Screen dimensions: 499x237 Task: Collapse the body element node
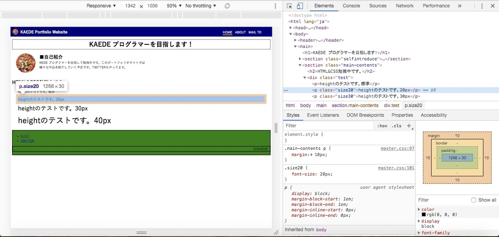pos(291,34)
